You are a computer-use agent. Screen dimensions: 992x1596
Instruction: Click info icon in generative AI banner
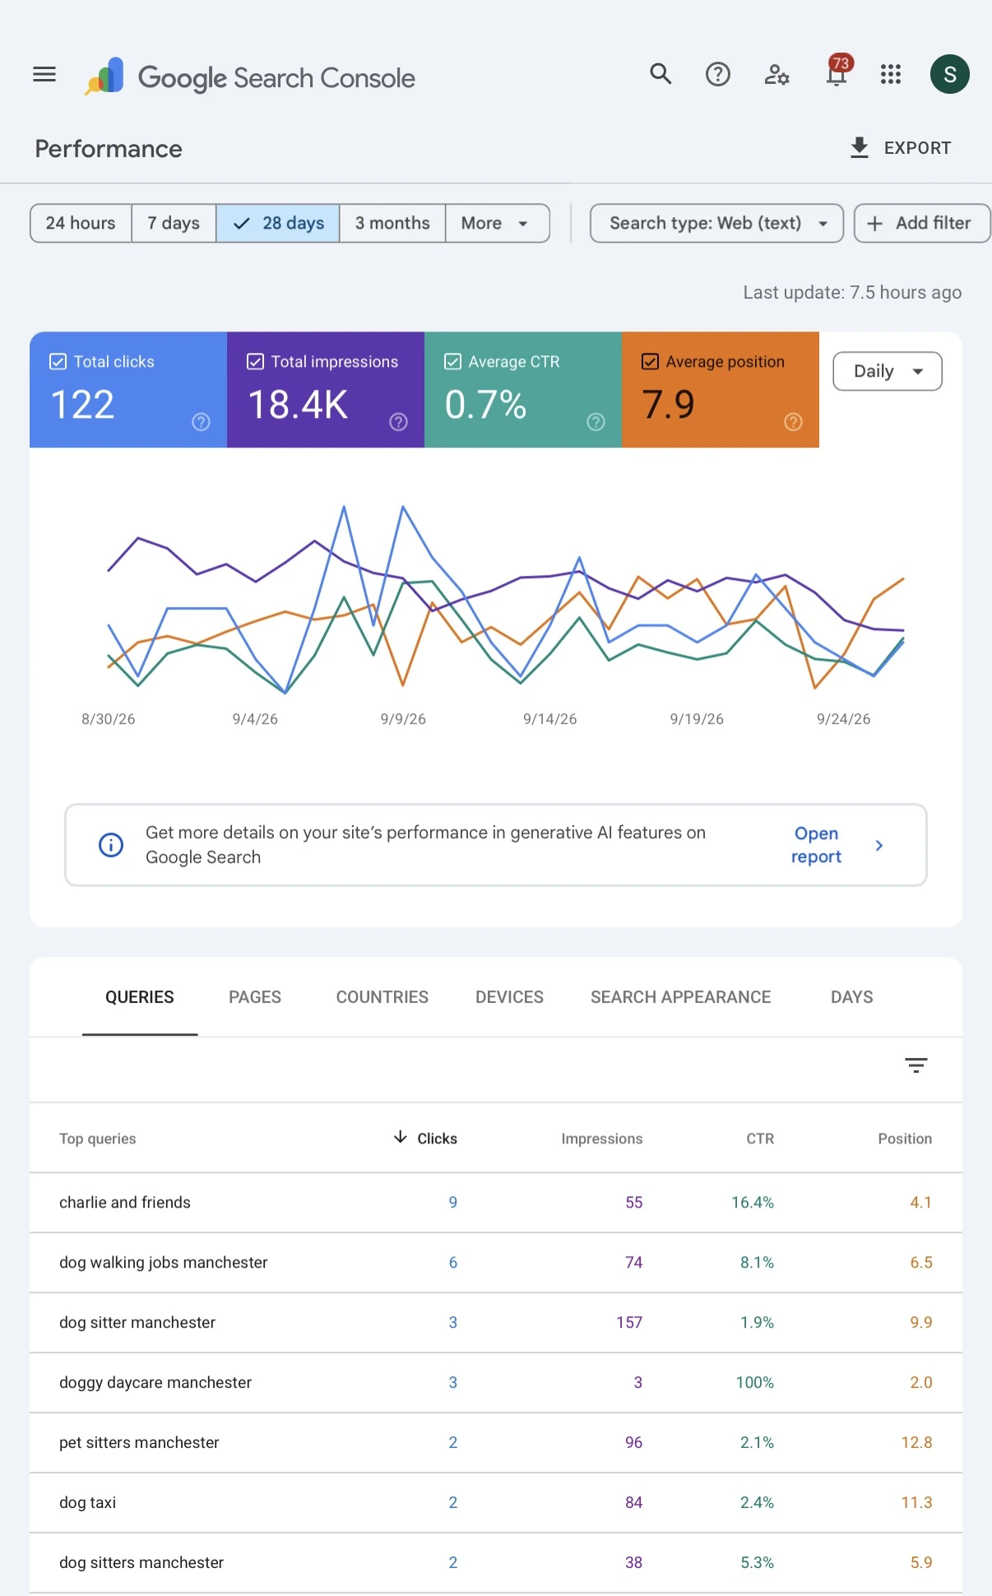(111, 845)
